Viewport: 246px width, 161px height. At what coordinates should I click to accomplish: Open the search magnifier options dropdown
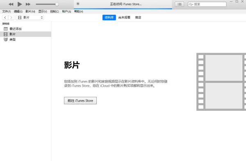(191, 4)
